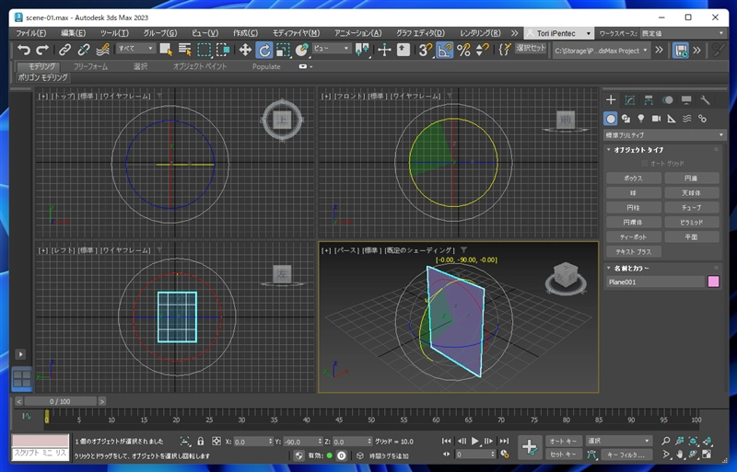
Task: Click the Plane001 object name field
Action: coord(655,282)
